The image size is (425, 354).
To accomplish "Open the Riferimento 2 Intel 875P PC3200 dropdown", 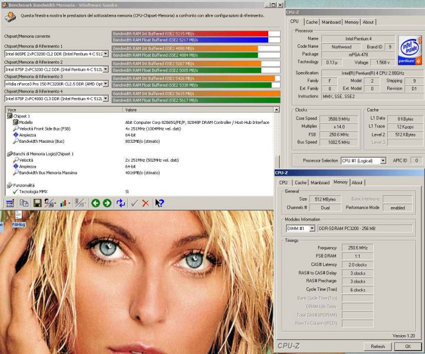I will pos(106,69).
